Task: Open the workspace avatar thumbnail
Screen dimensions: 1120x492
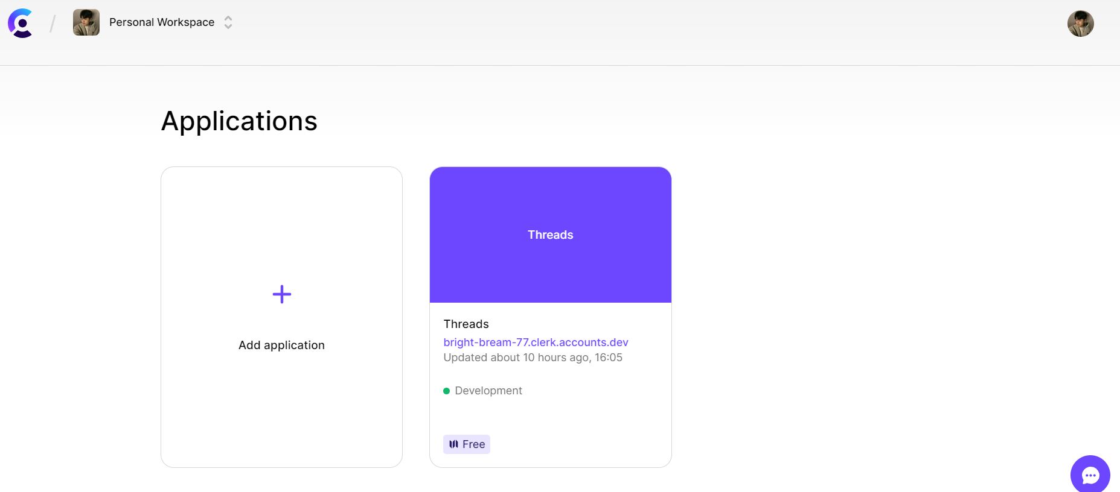Action: click(86, 22)
